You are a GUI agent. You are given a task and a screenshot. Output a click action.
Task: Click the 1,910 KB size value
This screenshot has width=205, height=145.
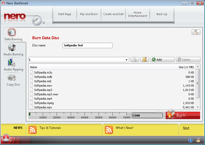point(188,103)
